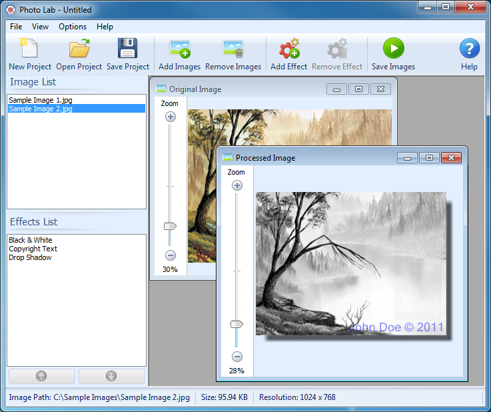Click Add Effect gear icon
491x412 pixels.
point(289,48)
